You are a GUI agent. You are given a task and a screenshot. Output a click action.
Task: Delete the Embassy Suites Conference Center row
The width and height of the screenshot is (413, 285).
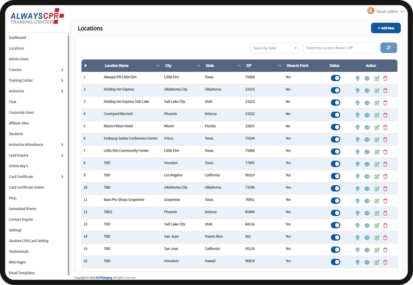point(385,140)
